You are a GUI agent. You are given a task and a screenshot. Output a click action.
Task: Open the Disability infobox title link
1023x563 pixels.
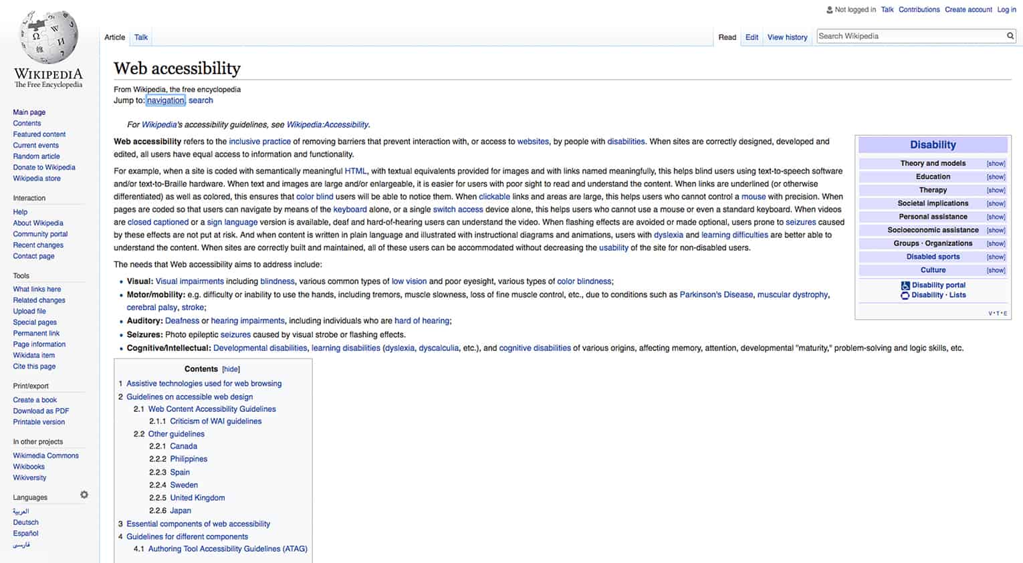click(933, 145)
